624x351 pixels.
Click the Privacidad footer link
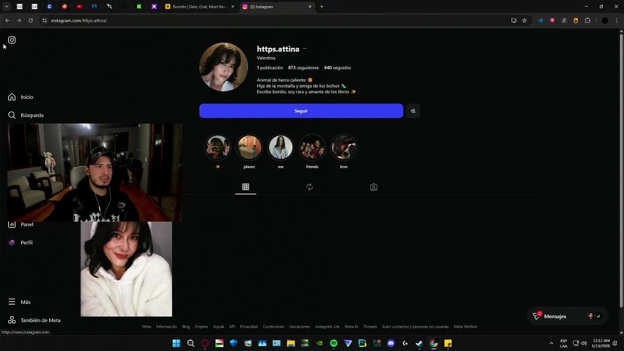pyautogui.click(x=249, y=327)
